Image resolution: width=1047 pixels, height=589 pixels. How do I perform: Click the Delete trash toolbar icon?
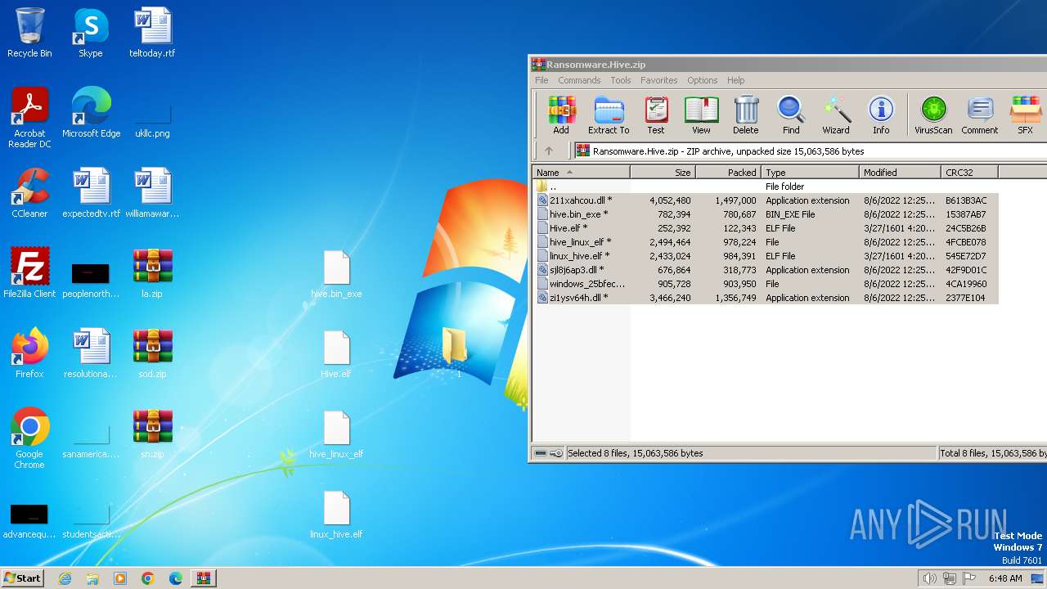coord(745,115)
